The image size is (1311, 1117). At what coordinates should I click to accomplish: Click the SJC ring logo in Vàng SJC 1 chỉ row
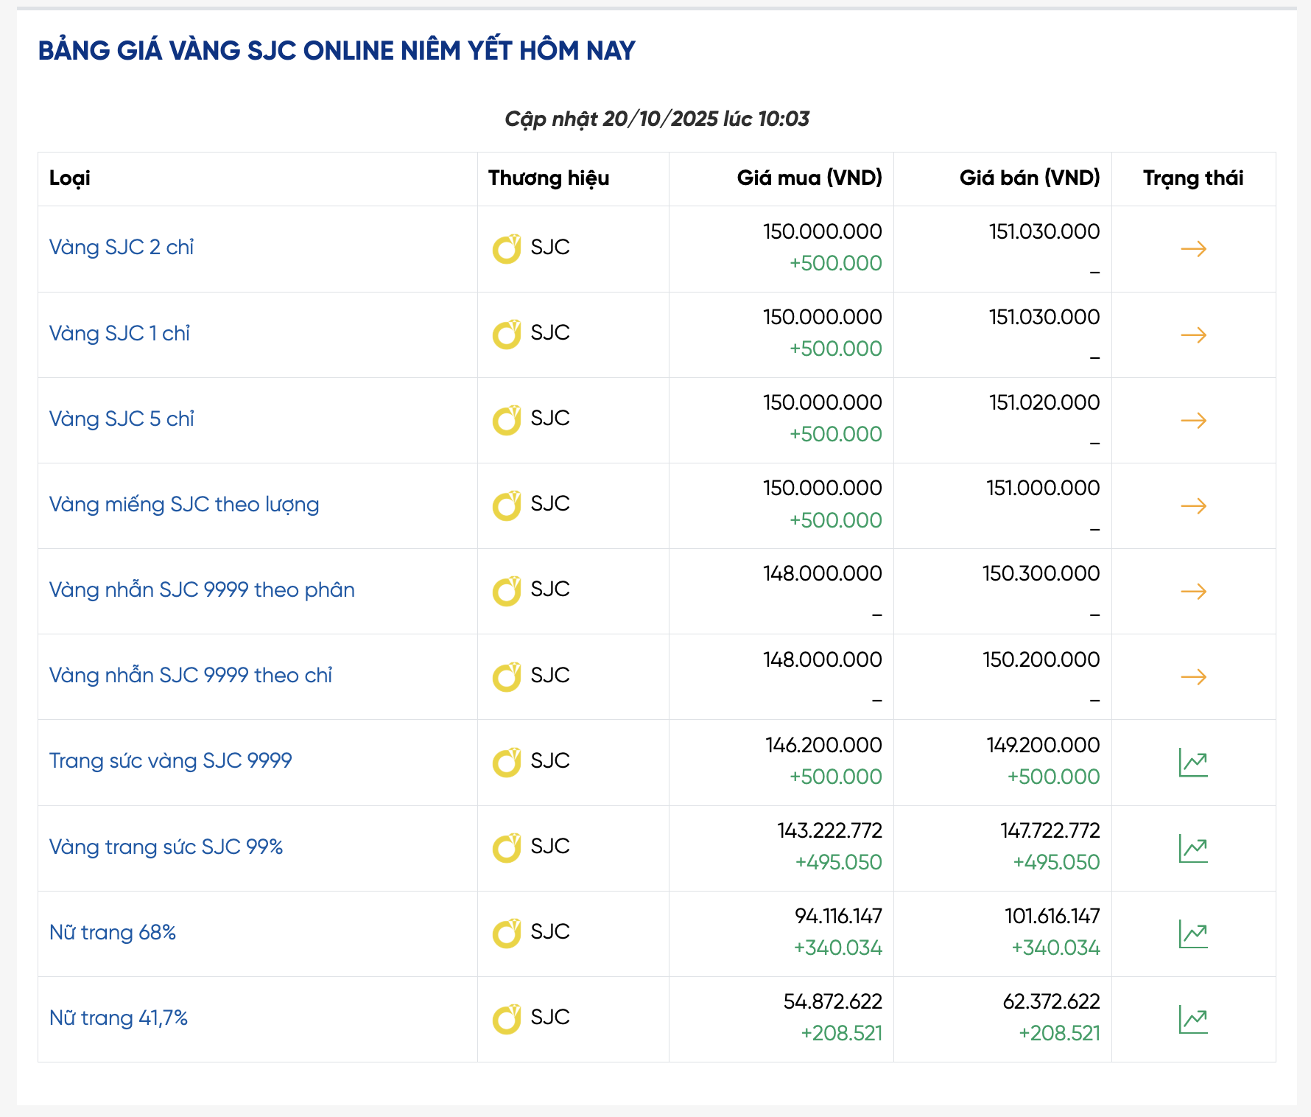(507, 335)
